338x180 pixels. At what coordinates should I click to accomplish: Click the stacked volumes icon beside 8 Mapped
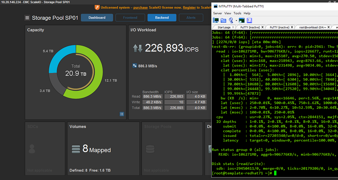coord(76,149)
